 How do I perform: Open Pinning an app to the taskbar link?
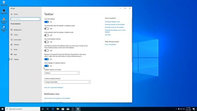[114, 27]
